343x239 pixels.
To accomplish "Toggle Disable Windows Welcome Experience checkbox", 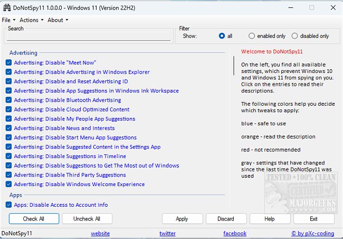I will pos(9,184).
